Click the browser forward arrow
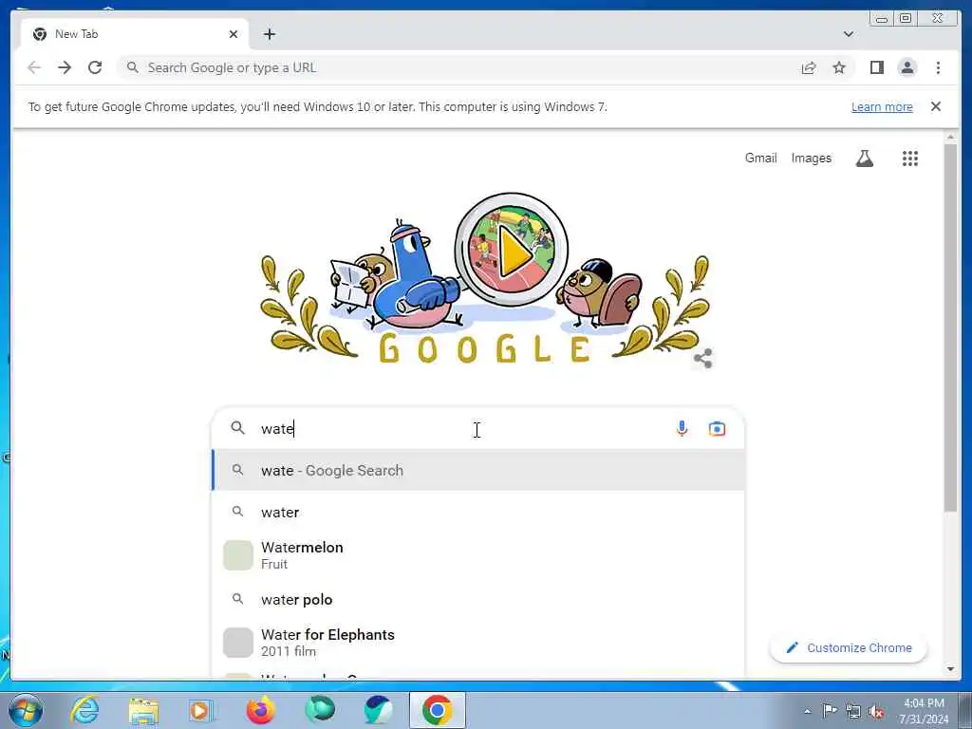972x729 pixels. (65, 67)
